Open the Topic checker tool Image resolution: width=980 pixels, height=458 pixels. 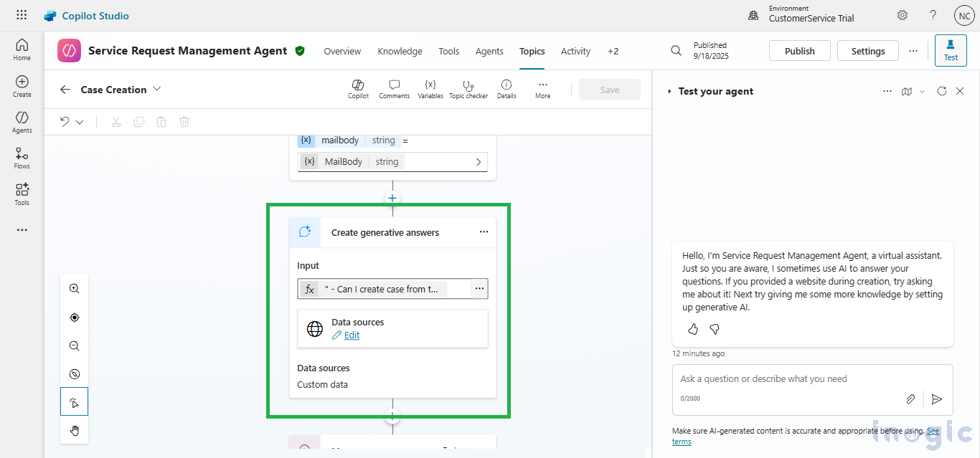pyautogui.click(x=468, y=89)
